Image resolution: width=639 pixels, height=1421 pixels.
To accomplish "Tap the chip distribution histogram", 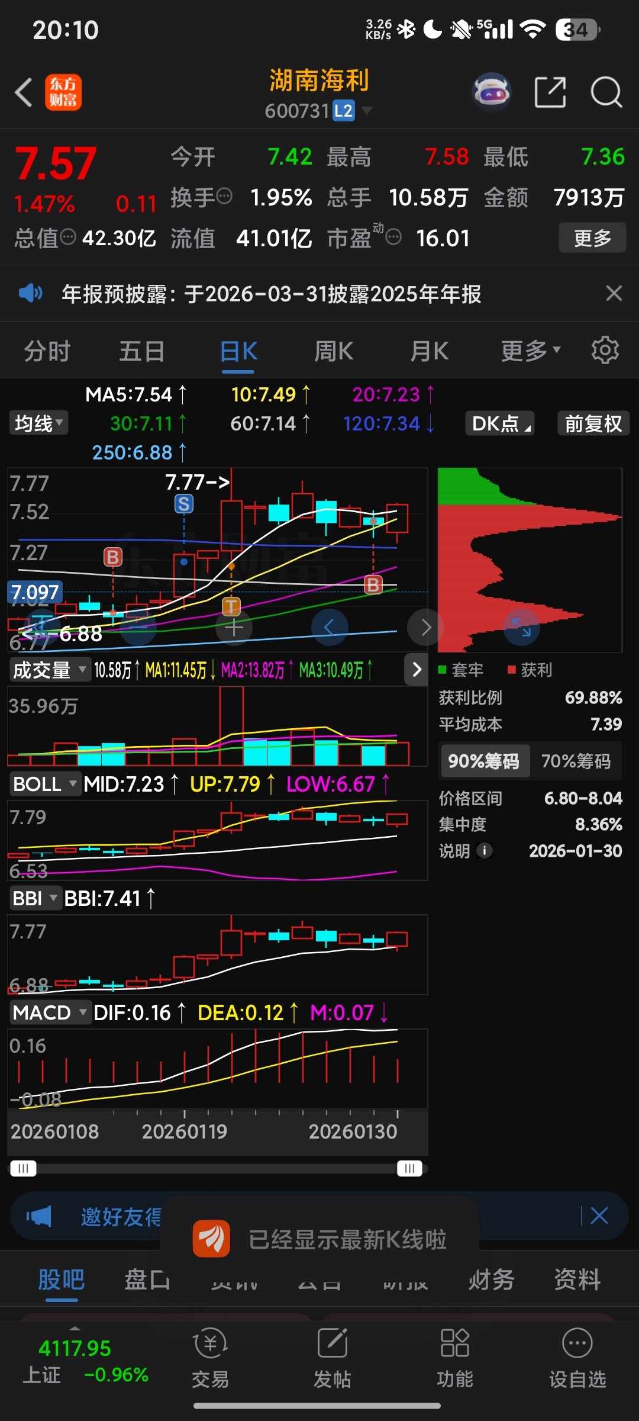I will pos(530,560).
